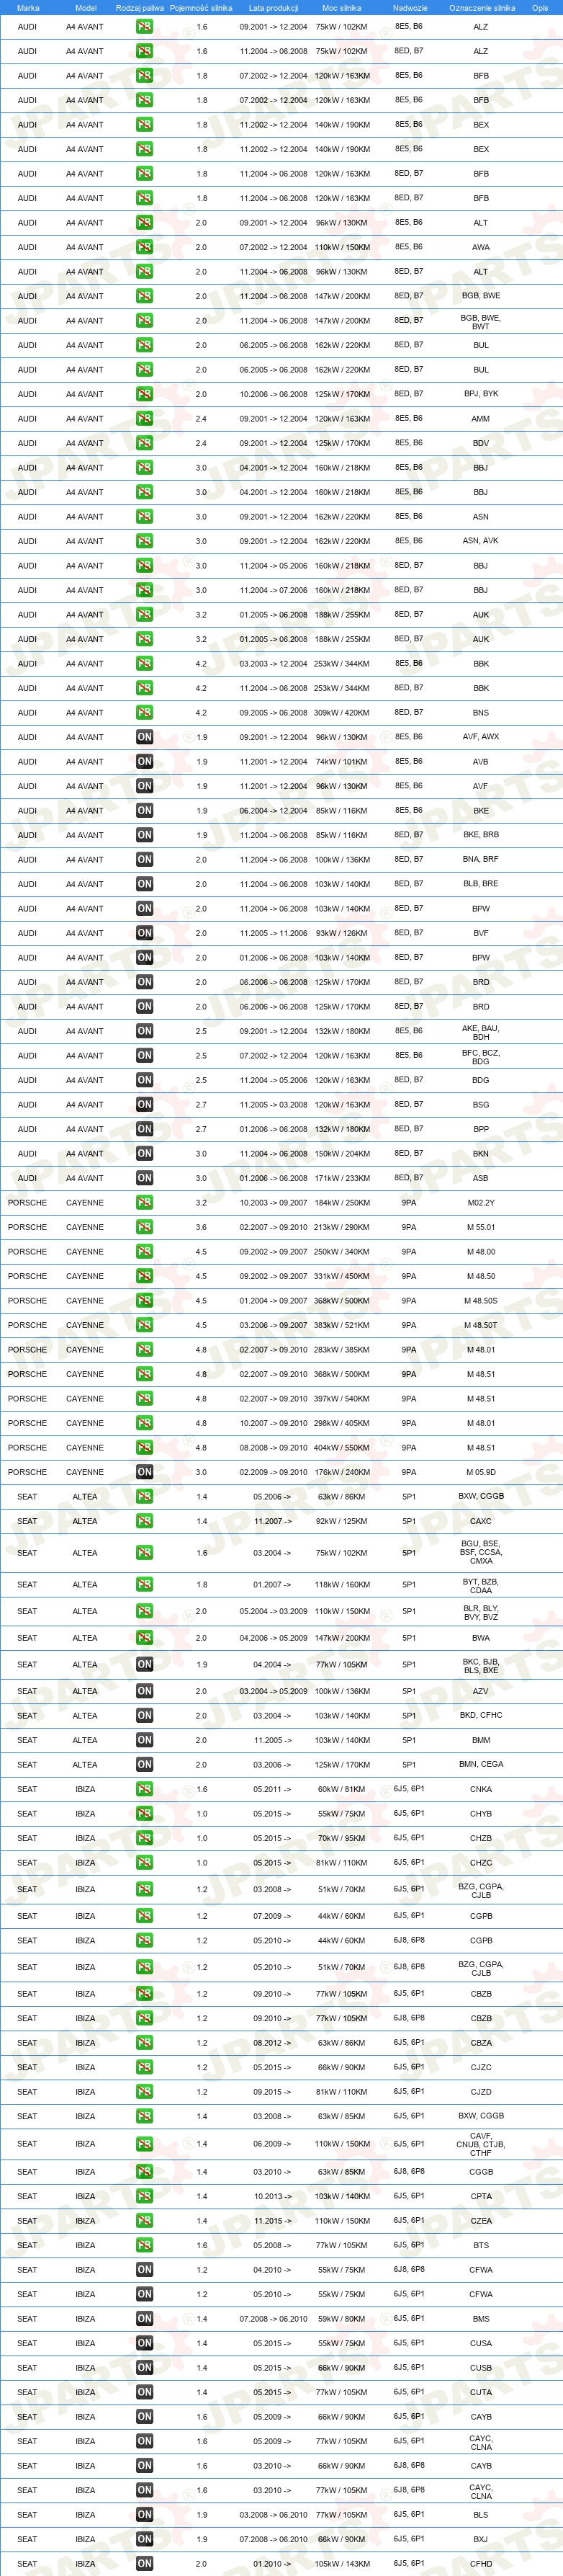The image size is (563, 2576).
Task: Select the production date '11.2005 -> 03.2008'
Action: click(x=273, y=1105)
